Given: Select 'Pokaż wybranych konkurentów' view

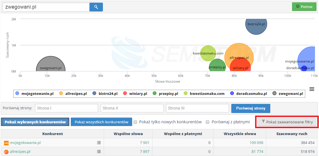Looking at the screenshot, I should click(35, 122).
